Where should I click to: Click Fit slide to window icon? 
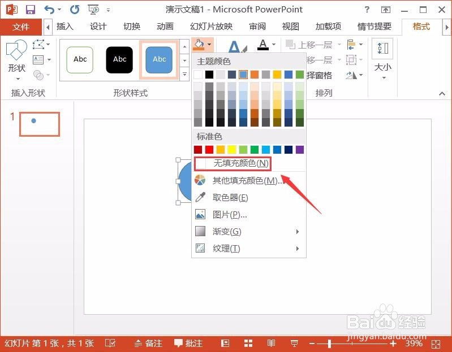(x=436, y=344)
